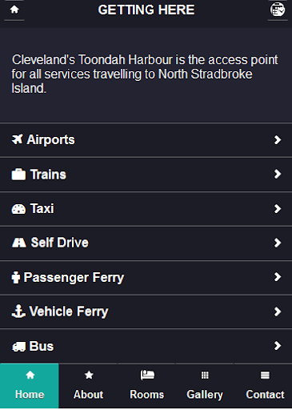The height and width of the screenshot is (410, 292).
Task: Click the person icon beside Passenger Ferry
Action: point(16,277)
